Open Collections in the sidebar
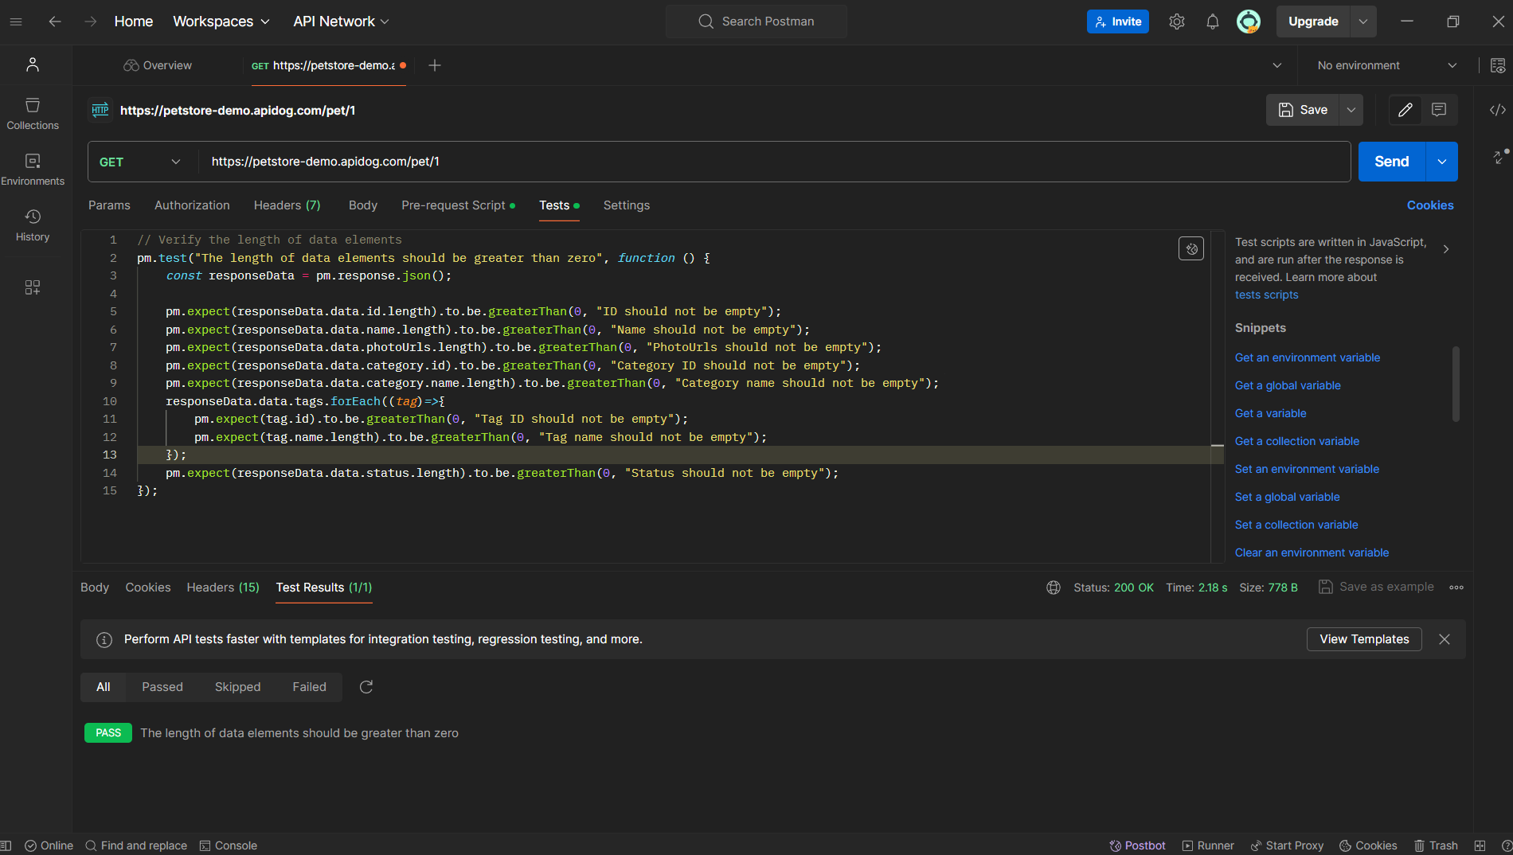This screenshot has height=855, width=1513. coord(33,114)
